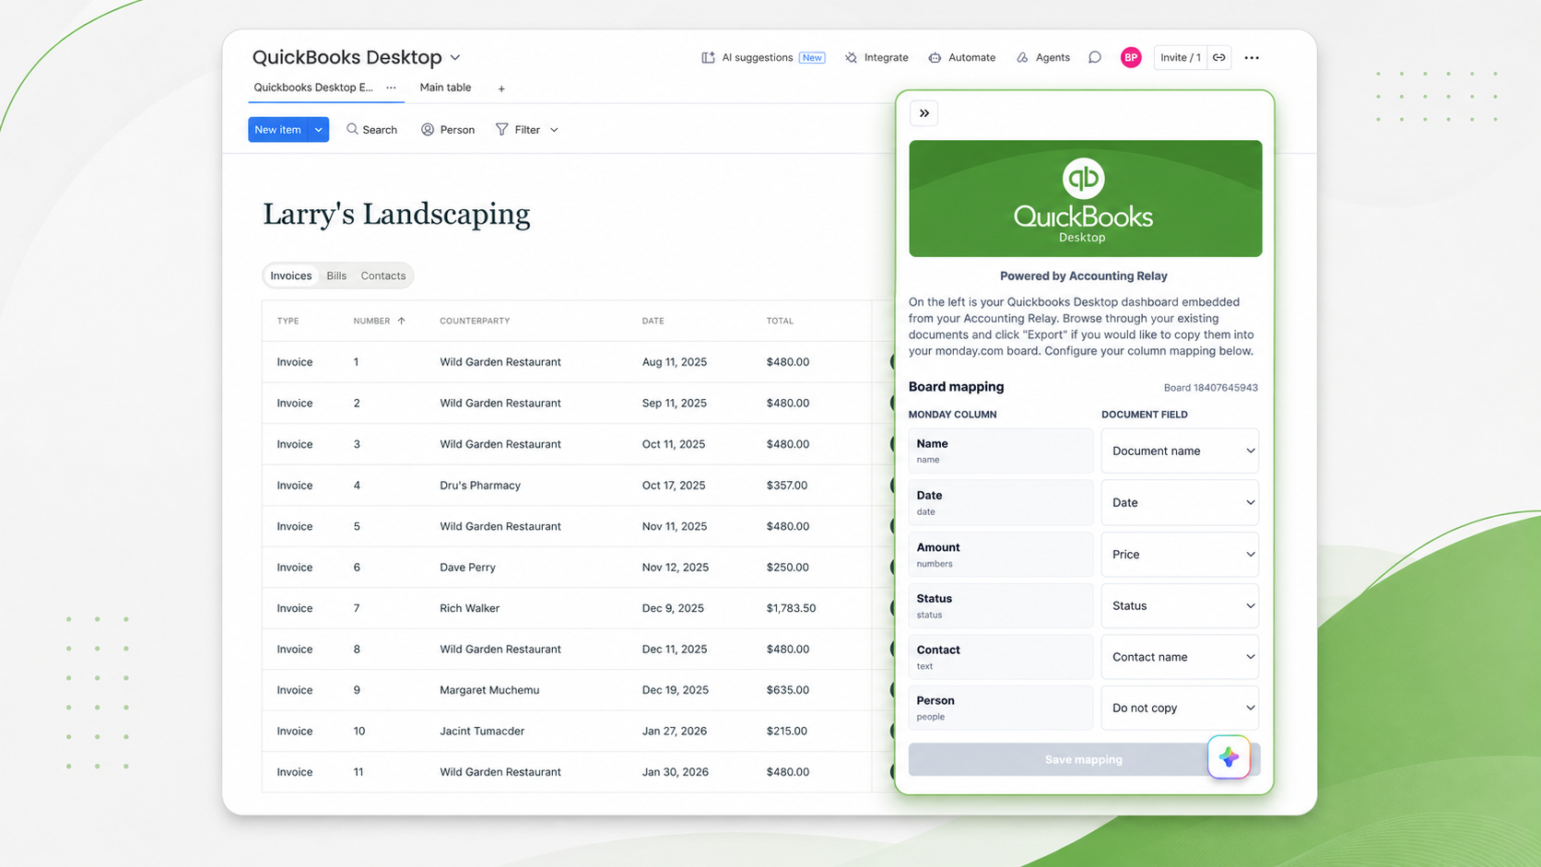1541x867 pixels.
Task: Open the Automate robot icon
Action: (935, 57)
